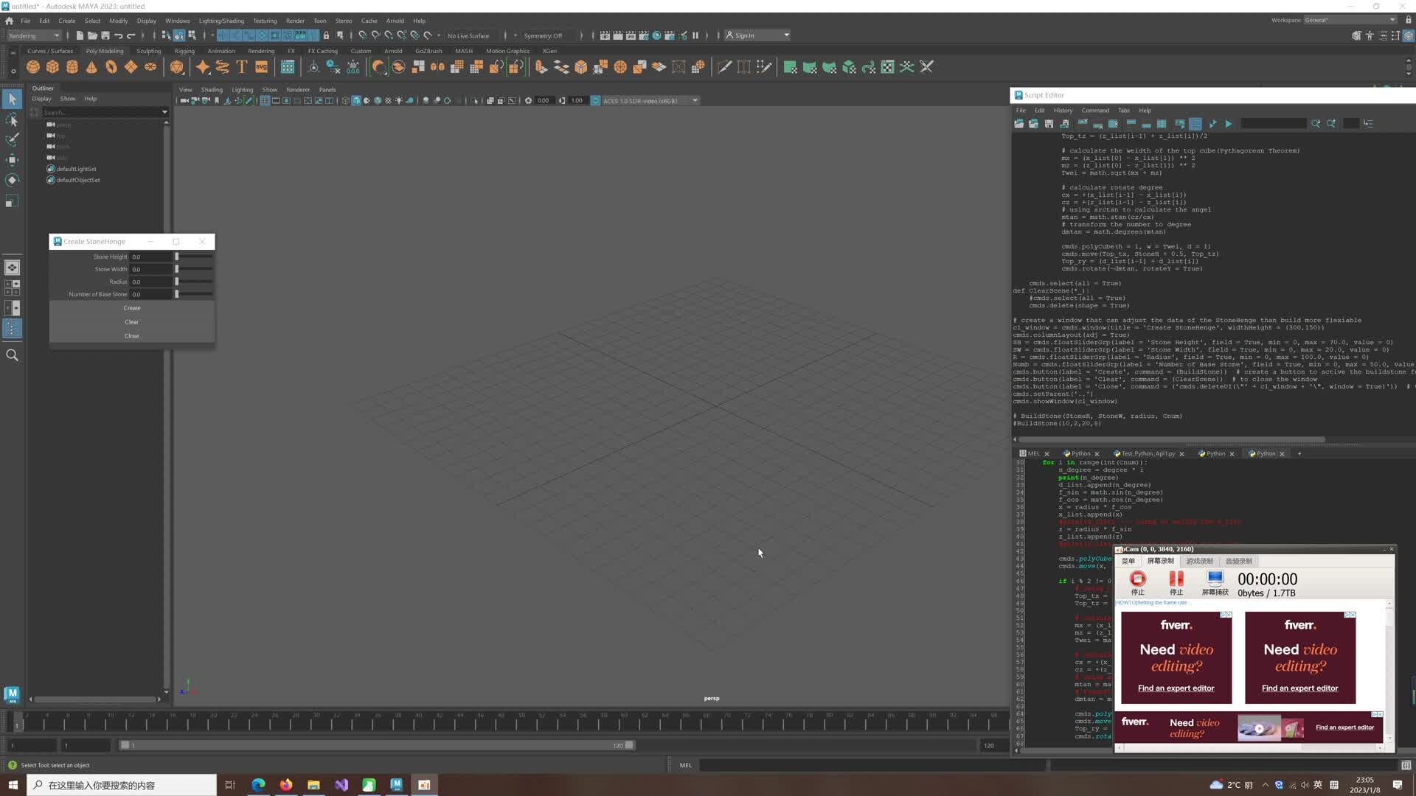Screen dimensions: 1416x796
Task: Select the polySphere creation tool on the shelf
Action: point(32,66)
